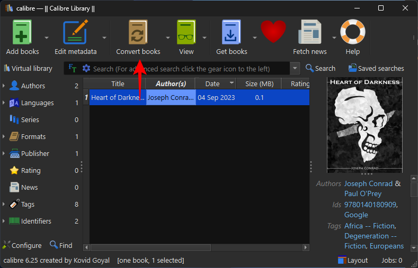Sort by the Rating column header
418x268 pixels.
pyautogui.click(x=296, y=84)
